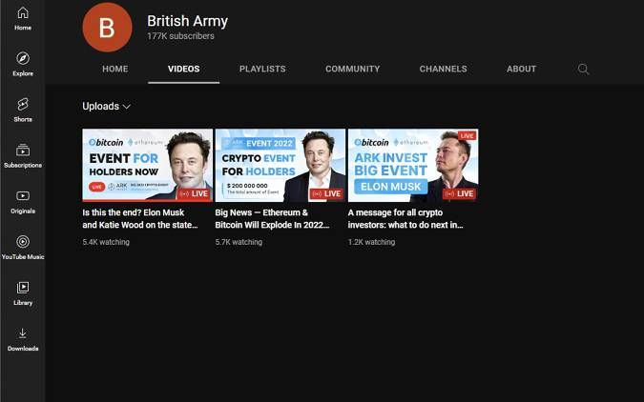
Task: Open Downloads in the sidebar
Action: coord(23,338)
